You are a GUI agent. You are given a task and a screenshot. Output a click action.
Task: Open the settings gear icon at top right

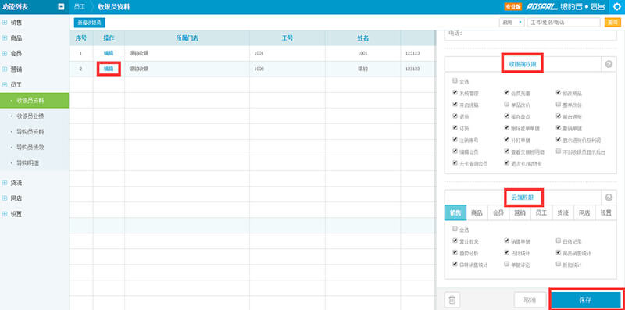coord(617,7)
